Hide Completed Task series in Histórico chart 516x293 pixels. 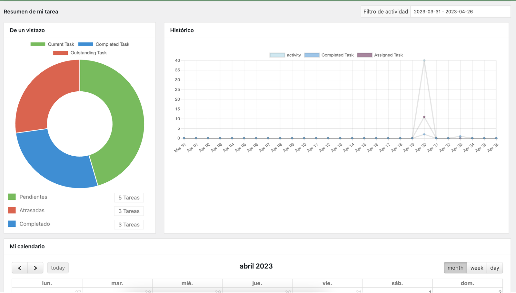[329, 55]
